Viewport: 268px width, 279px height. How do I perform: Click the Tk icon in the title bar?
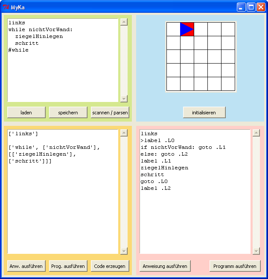click(x=6, y=7)
